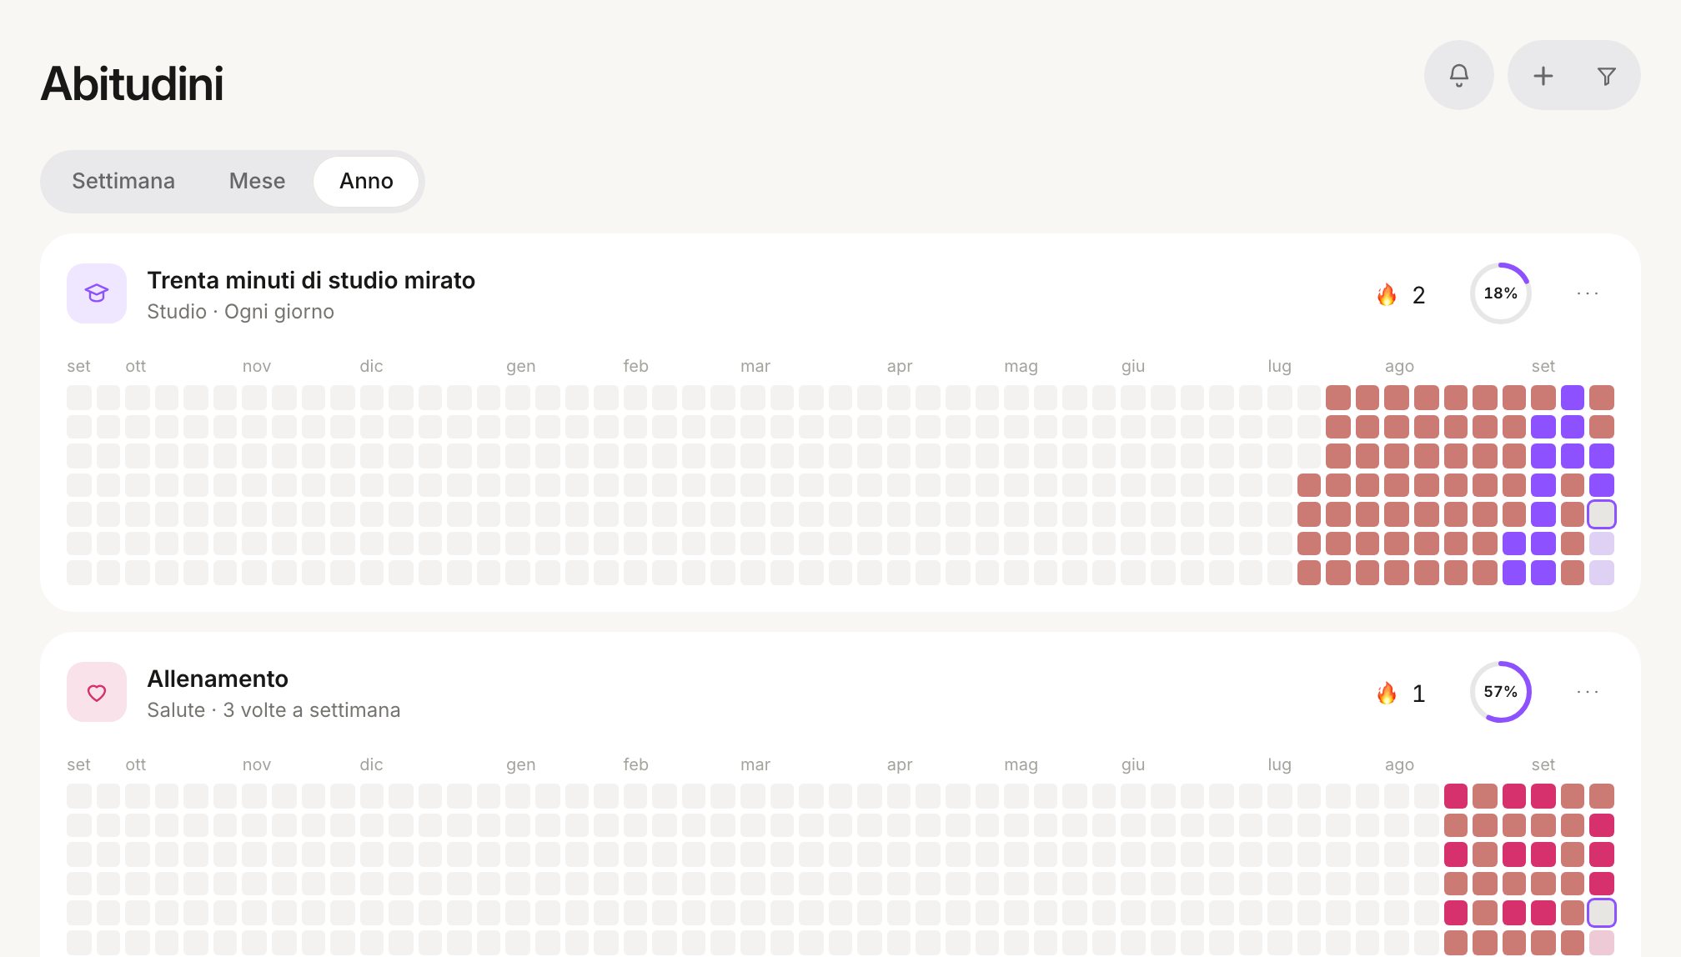Viewport: 1681px width, 957px height.
Task: Switch to the Settimana view
Action: tap(123, 181)
